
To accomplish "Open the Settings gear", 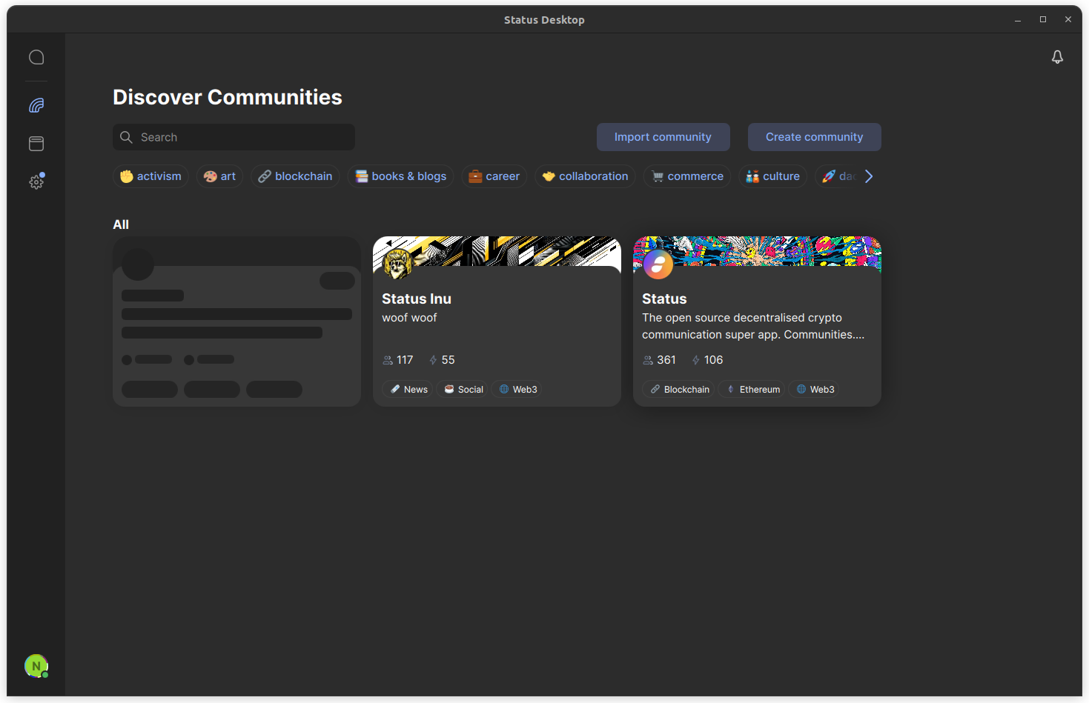I will coord(36,181).
